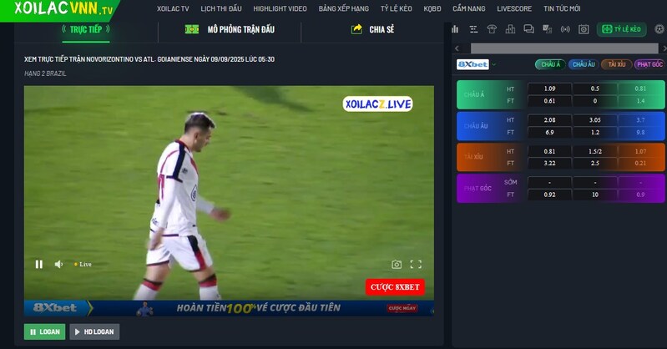The width and height of the screenshot is (667, 349).
Task: Click the Live indicator in player
Action: pos(83,265)
